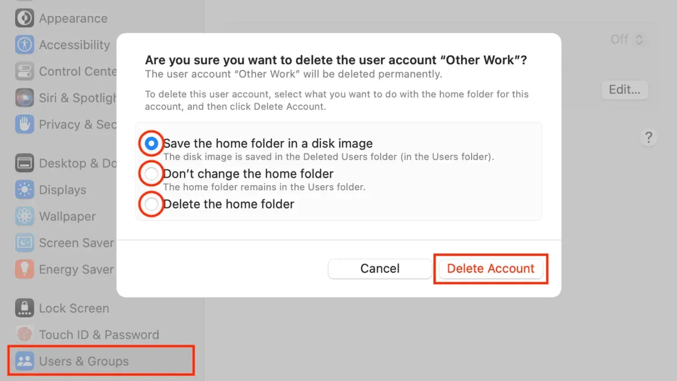Click the Appearance sidebar icon

click(24, 18)
